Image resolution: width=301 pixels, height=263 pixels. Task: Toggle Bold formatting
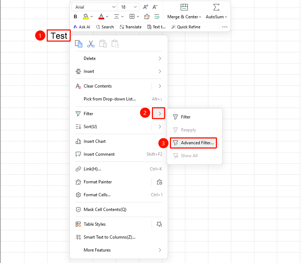(75, 17)
